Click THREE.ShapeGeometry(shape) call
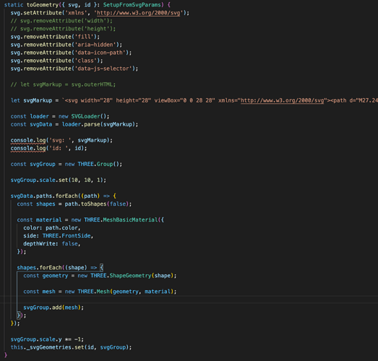The width and height of the screenshot is (378, 361). (x=133, y=276)
